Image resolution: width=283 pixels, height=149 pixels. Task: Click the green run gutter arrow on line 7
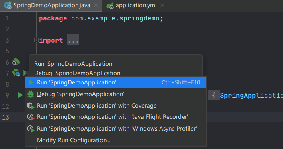pyautogui.click(x=25, y=73)
